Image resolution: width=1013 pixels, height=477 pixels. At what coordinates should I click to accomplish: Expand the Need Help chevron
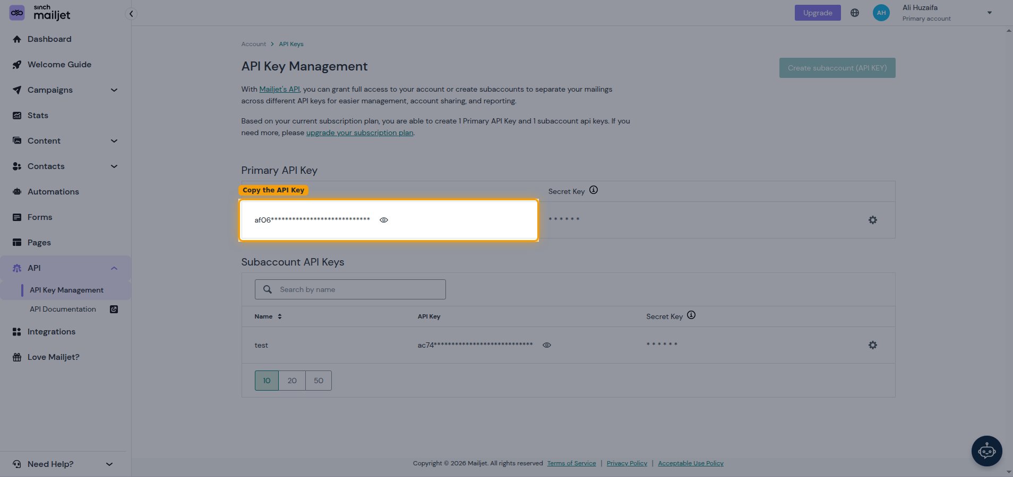[109, 464]
